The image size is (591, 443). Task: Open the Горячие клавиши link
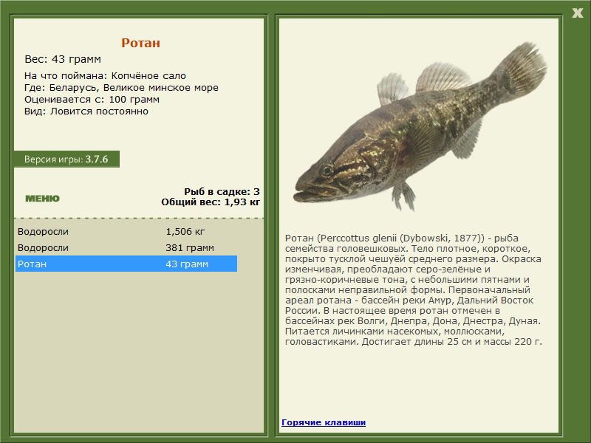[x=324, y=422]
